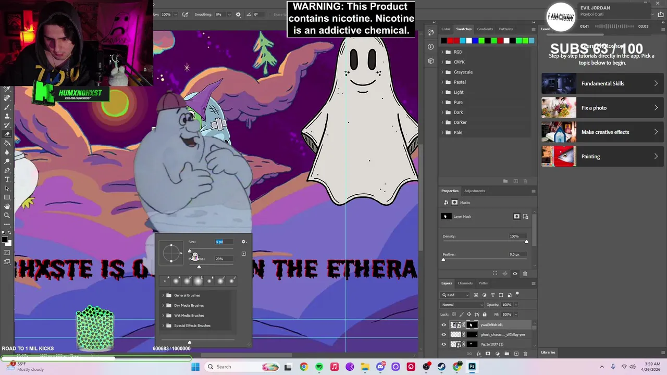Select the Blur drop-shaped tool
Screen dimensions: 667x375
pos(7,152)
